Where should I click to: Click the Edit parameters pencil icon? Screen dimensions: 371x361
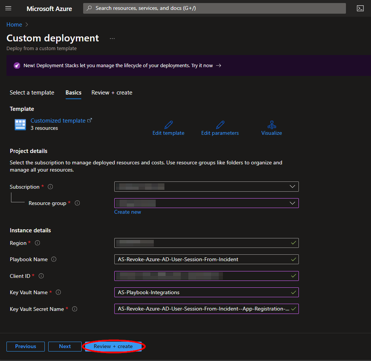(x=220, y=125)
